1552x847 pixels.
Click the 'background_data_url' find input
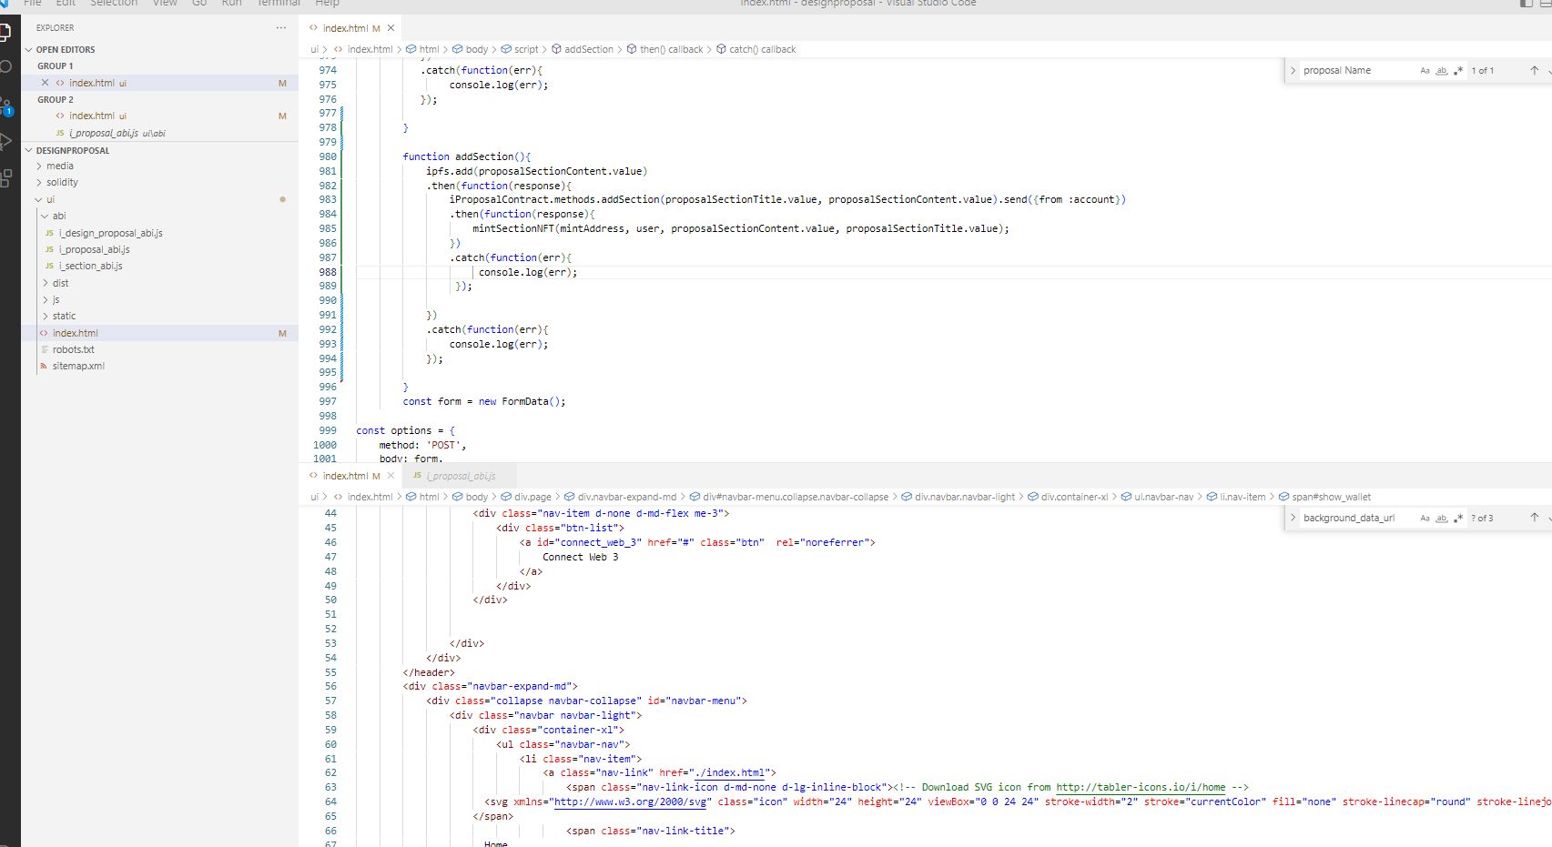(x=1358, y=518)
